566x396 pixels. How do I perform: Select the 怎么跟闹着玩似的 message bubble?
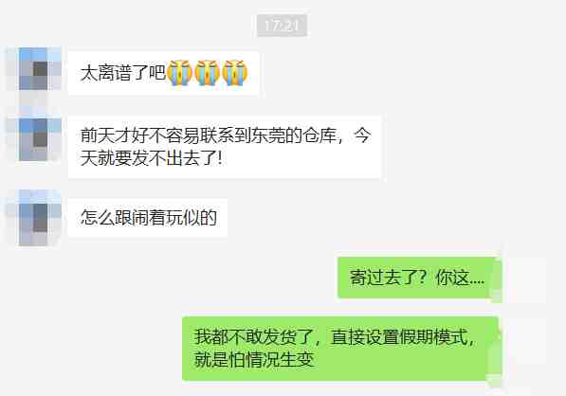148,218
